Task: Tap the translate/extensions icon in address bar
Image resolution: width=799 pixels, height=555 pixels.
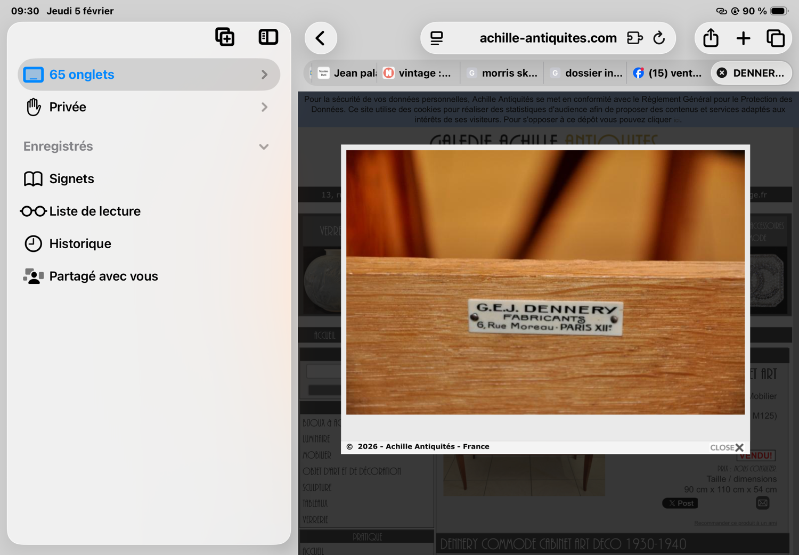Action: [634, 38]
